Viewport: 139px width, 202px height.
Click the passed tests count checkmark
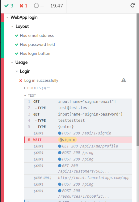(x=6, y=6)
